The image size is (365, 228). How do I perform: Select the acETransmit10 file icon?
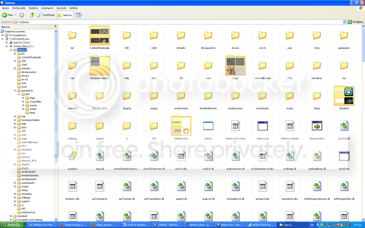click(x=99, y=186)
